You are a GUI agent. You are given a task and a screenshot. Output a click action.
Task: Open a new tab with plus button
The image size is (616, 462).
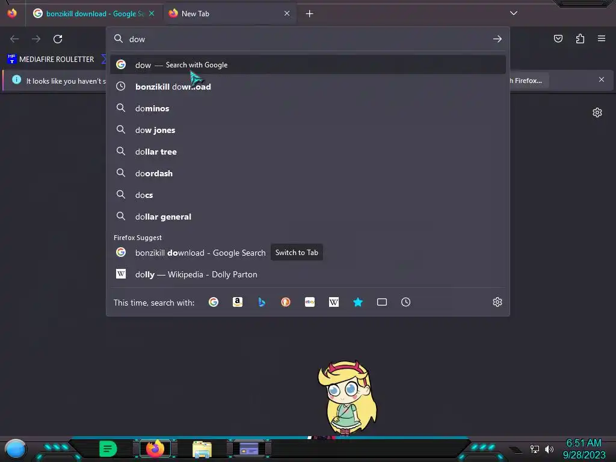pos(310,14)
